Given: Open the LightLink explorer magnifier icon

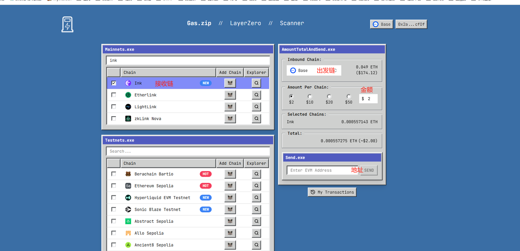Looking at the screenshot, I should coord(256,107).
